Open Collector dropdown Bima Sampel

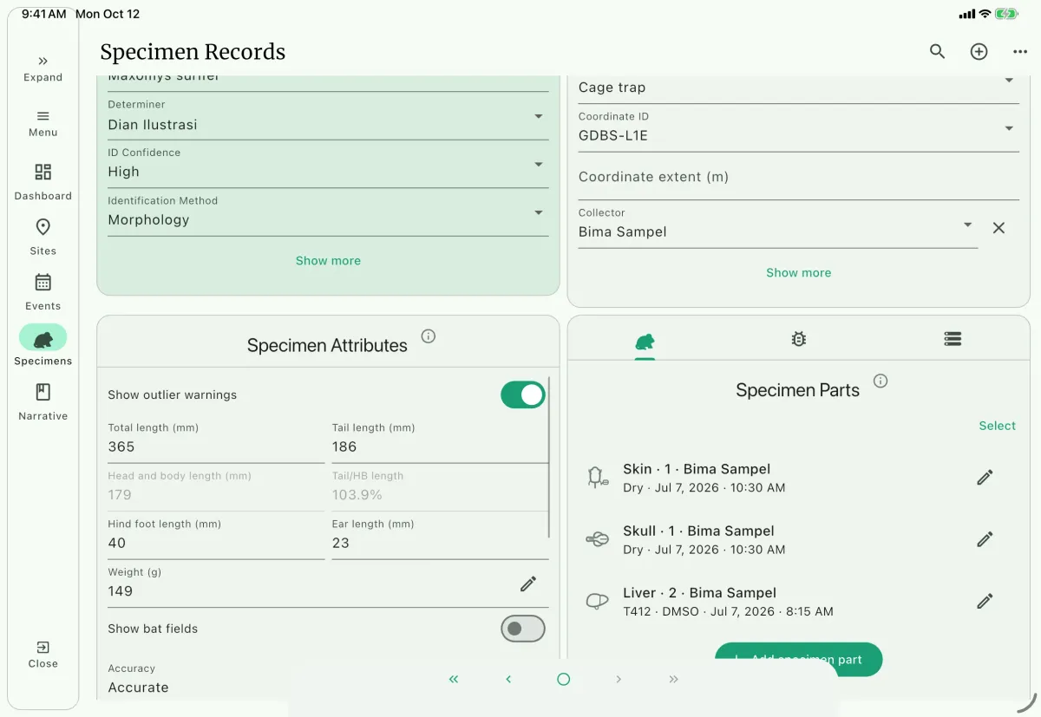778,225
